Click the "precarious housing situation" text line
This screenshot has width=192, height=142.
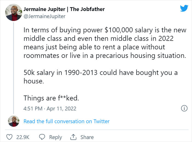pyautogui.click(x=105, y=56)
